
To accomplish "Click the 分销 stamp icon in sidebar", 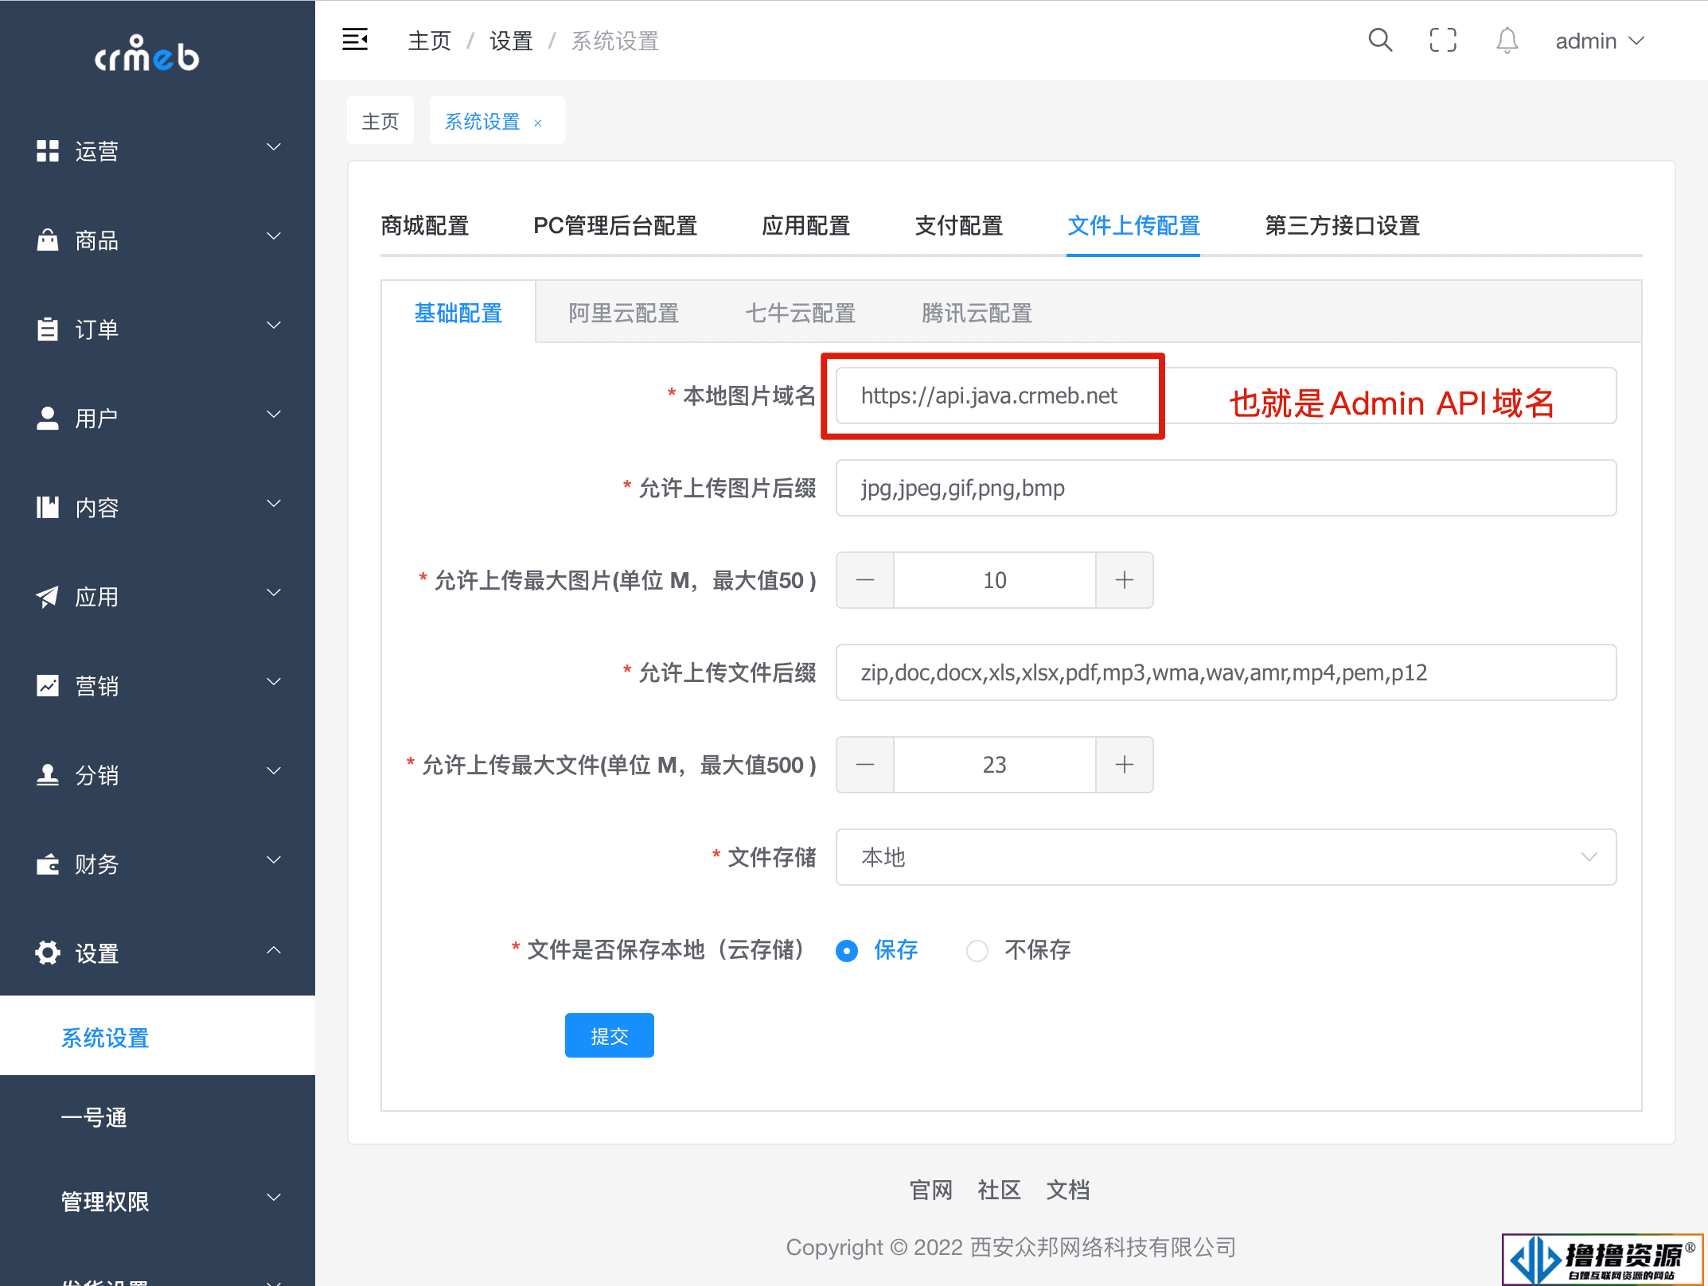I will point(48,774).
